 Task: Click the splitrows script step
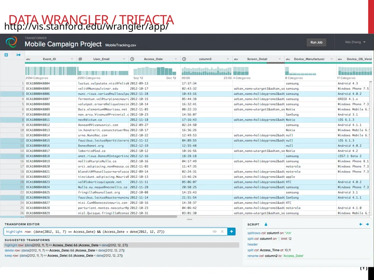point(269,233)
